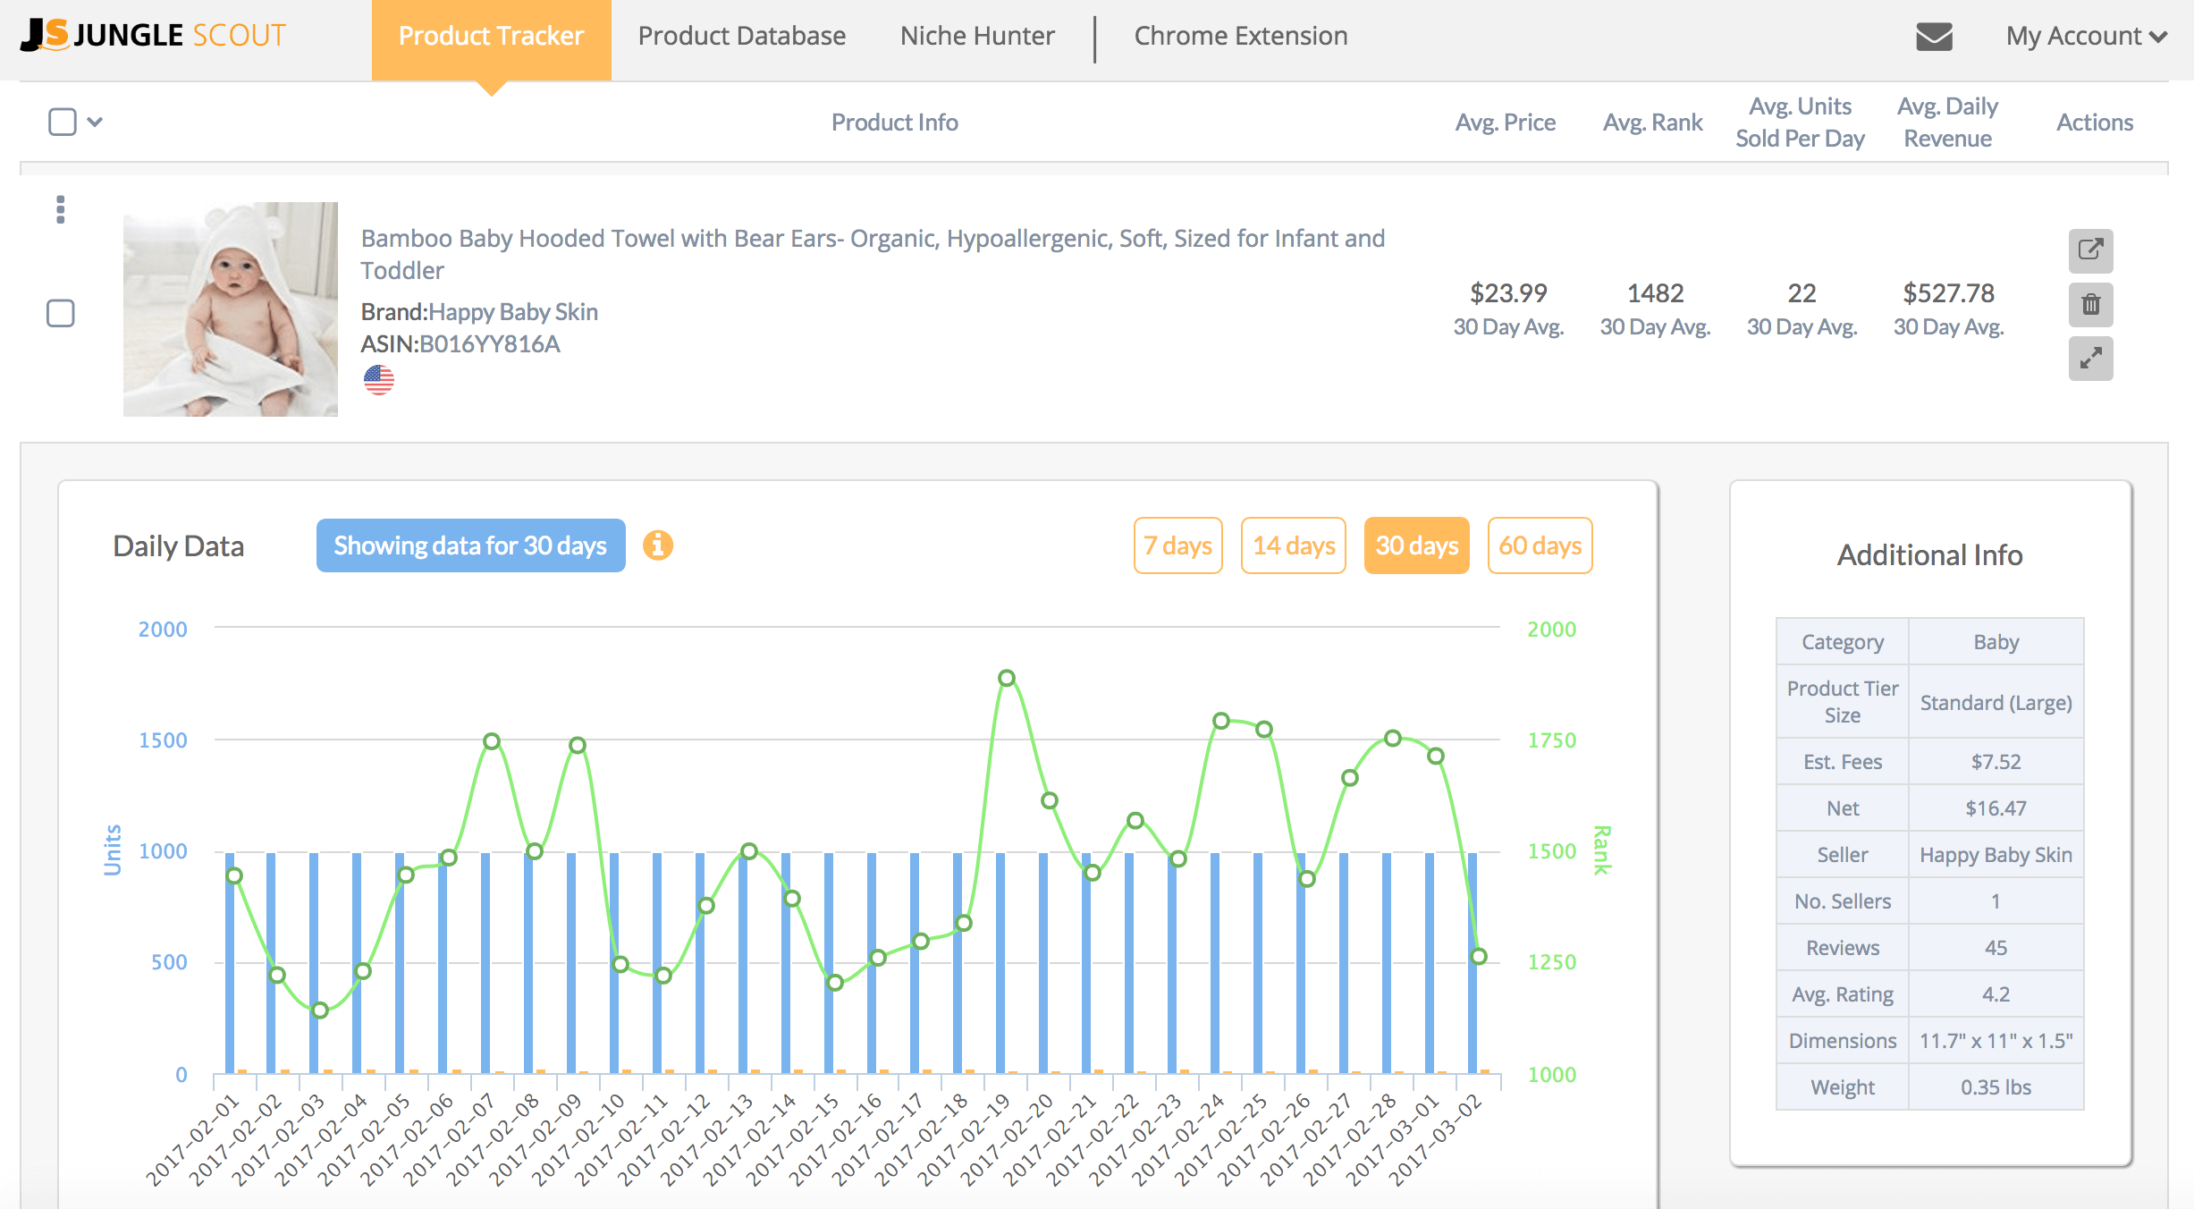Click the 2017-02-19 rank peak point
Image resolution: width=2194 pixels, height=1209 pixels.
(1007, 678)
